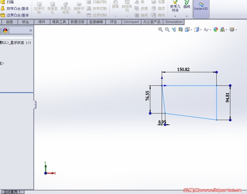
Task: Switch to the 办公室产品 tab
Action: 152,22
